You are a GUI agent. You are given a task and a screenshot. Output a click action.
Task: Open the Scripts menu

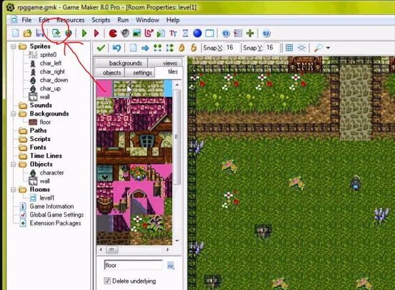click(101, 20)
